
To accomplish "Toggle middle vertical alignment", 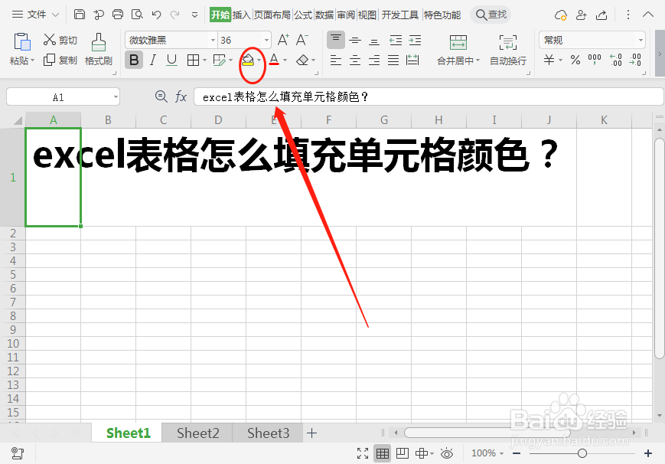I will [x=355, y=41].
